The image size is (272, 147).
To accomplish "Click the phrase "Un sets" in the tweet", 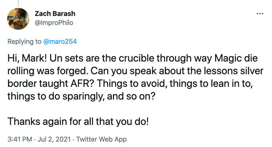I will tap(61, 58).
